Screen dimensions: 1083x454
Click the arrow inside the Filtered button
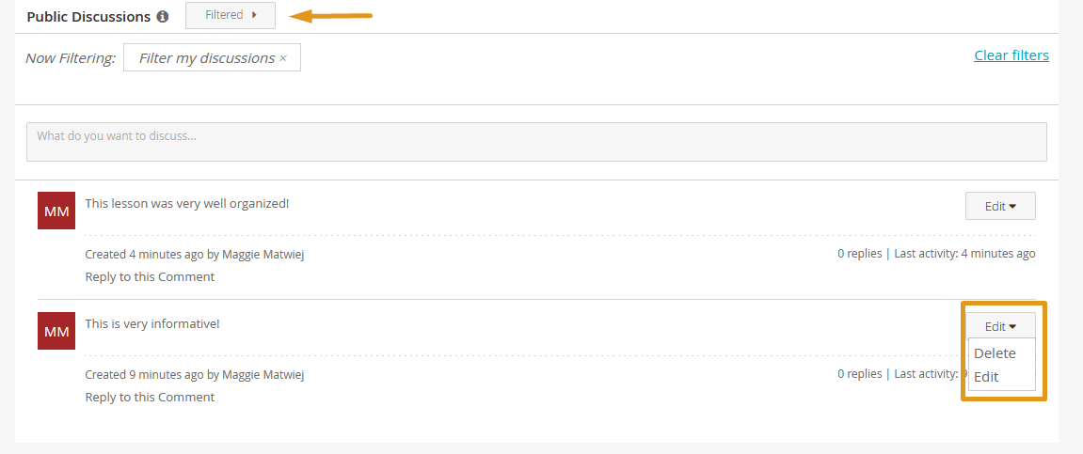pos(254,14)
